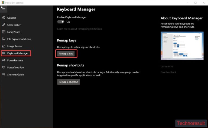
Task: Follow the Learn more link on right
Action: click(x=167, y=67)
